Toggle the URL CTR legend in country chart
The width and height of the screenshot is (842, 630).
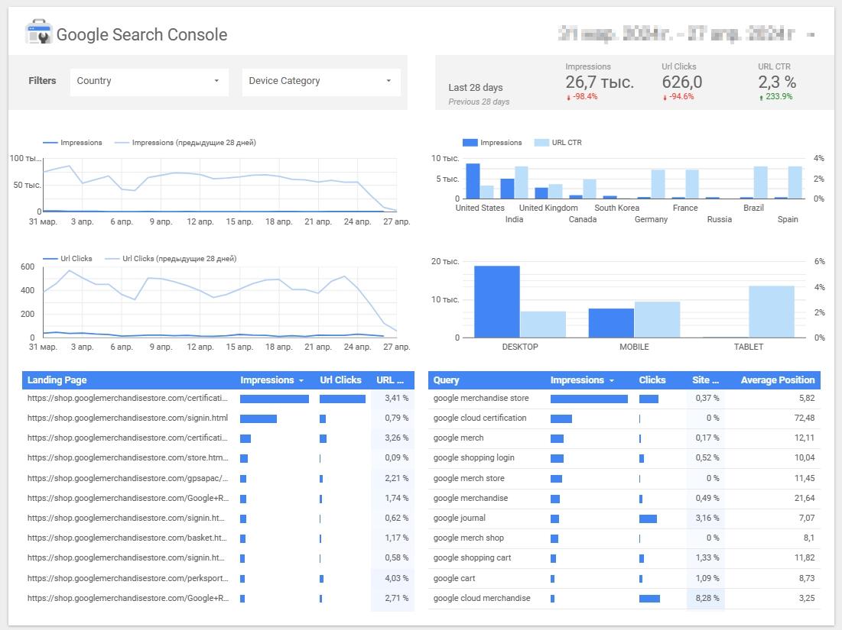(x=558, y=143)
